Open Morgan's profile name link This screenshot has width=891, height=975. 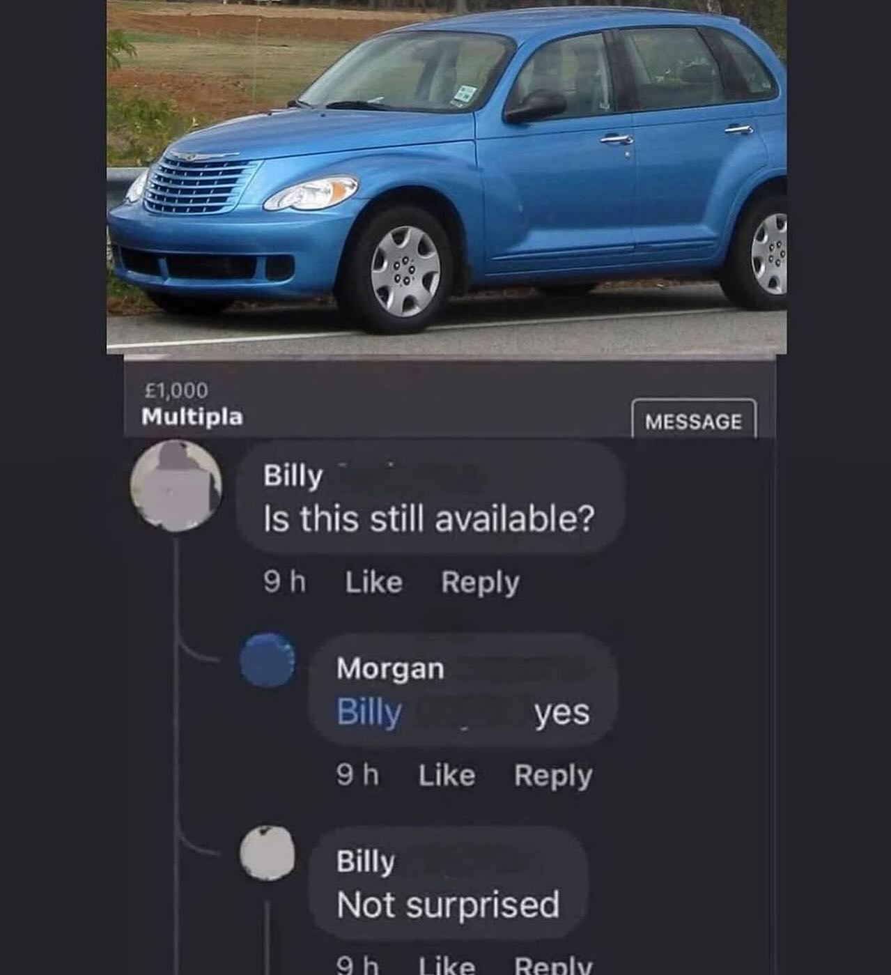(x=390, y=668)
